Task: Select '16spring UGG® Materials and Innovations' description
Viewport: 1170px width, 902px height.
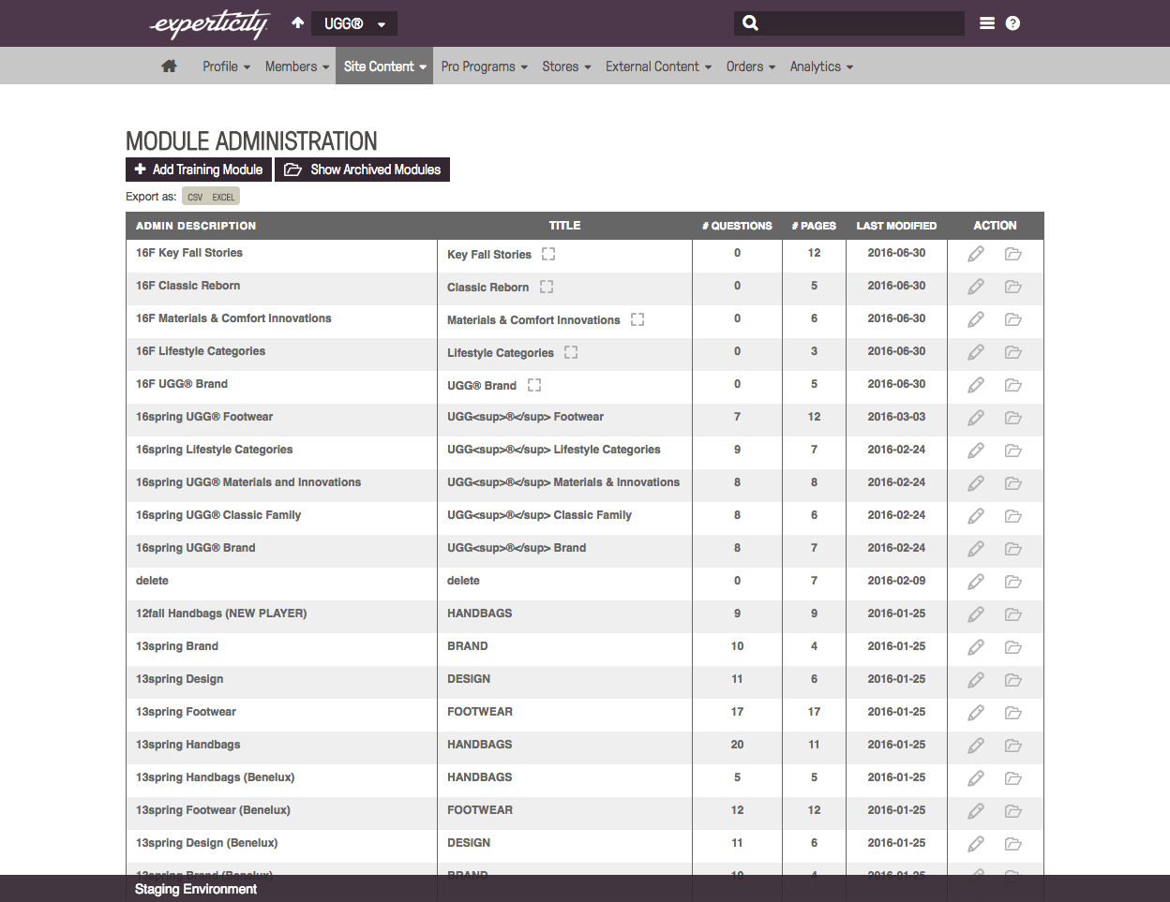Action: [x=248, y=482]
